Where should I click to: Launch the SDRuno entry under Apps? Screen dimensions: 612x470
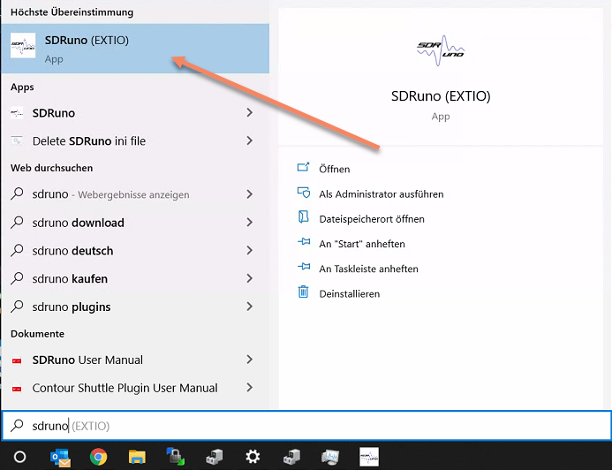54,113
